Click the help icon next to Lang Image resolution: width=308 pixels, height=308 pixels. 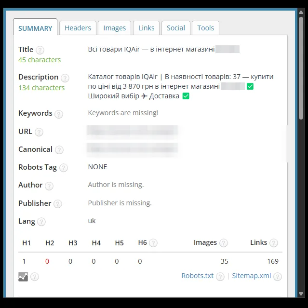[41, 222]
